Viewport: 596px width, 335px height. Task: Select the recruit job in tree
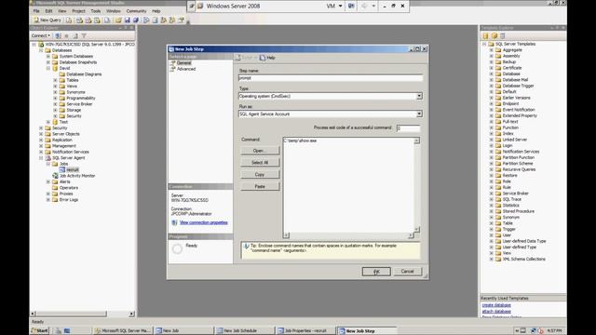click(x=73, y=169)
